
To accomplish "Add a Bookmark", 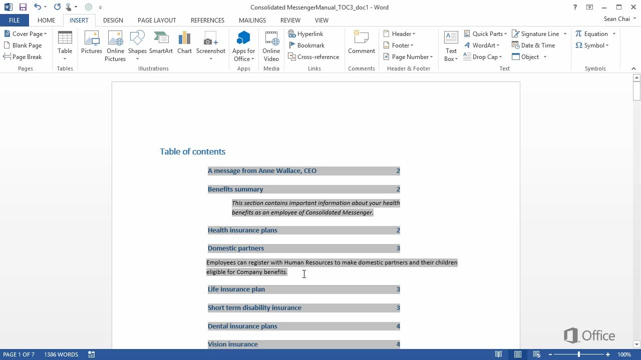I will click(x=306, y=45).
